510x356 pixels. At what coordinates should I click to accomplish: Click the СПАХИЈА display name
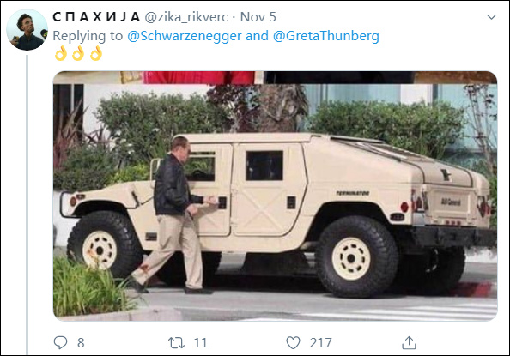pos(96,17)
